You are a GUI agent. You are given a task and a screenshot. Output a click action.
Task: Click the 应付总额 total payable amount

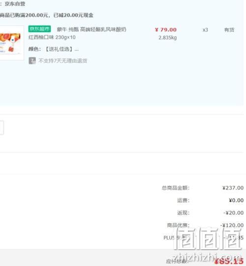(x=229, y=261)
